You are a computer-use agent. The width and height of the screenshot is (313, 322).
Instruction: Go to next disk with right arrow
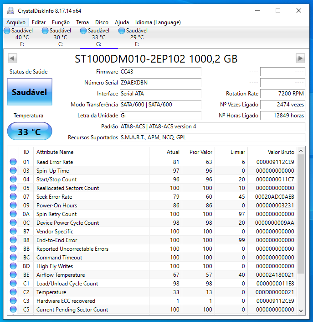click(x=300, y=58)
